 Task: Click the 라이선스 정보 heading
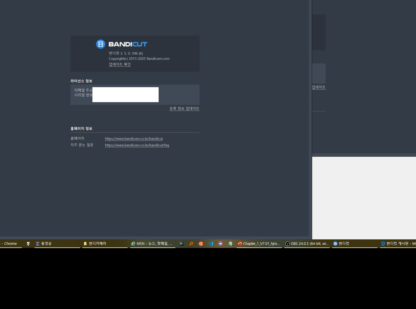pyautogui.click(x=81, y=81)
